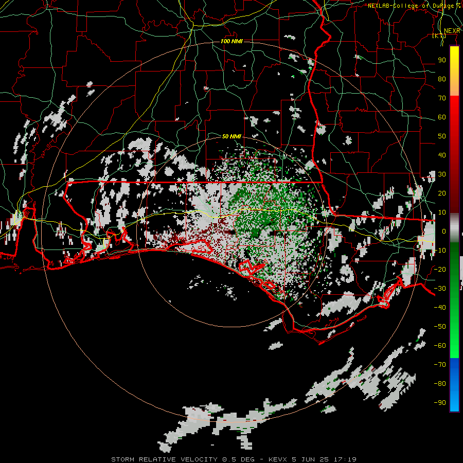Screen dimensions: 463x463
Task: Click the 80 value on velocity scale
Action: pos(442,79)
